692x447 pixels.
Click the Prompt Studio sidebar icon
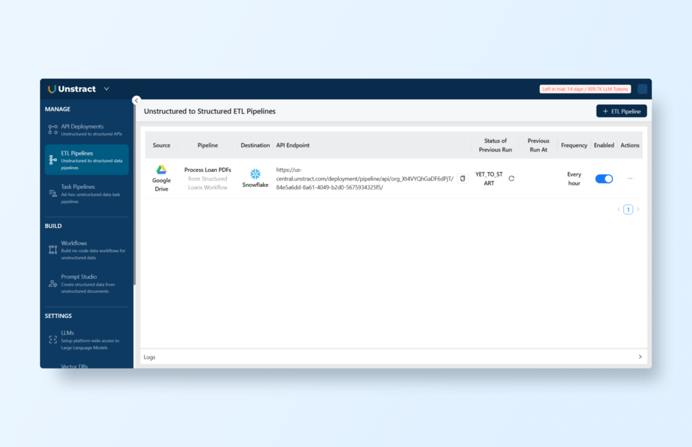(53, 283)
